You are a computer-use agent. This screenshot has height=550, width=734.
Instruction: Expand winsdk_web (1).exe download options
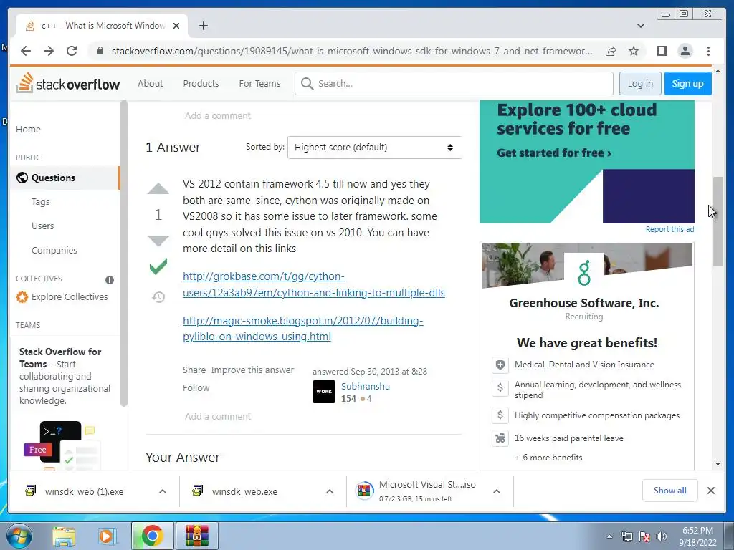[x=163, y=491]
